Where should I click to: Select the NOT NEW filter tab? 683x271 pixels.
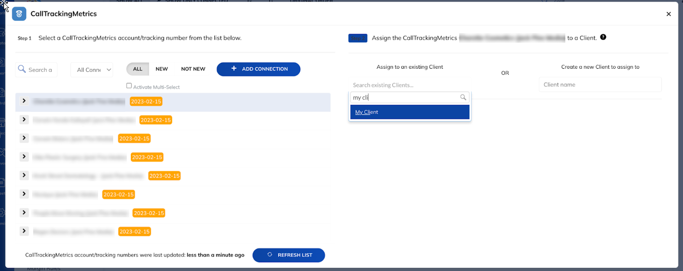pos(193,69)
